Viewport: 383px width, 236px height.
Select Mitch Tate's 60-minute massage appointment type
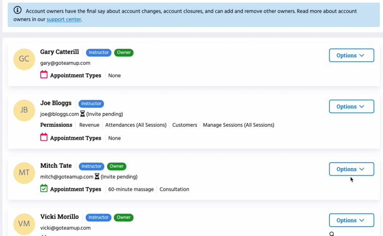(131, 189)
